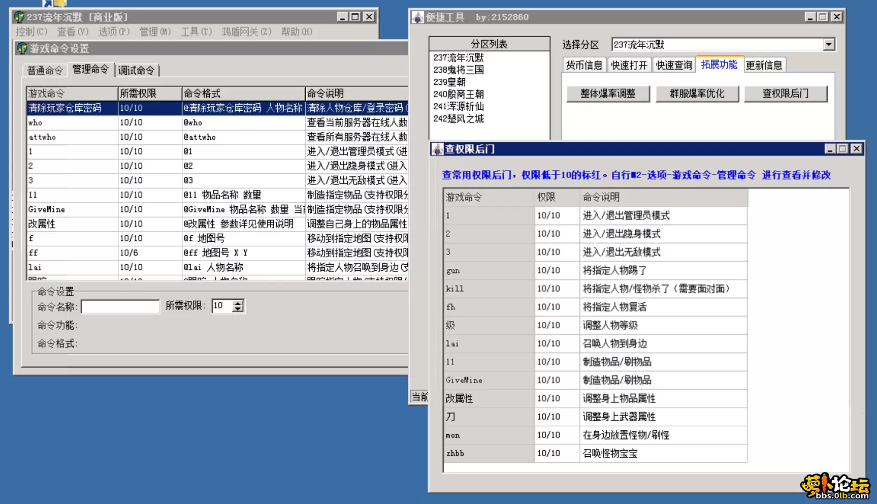
Task: Click the 查权限后门 window title icon
Action: coord(437,149)
